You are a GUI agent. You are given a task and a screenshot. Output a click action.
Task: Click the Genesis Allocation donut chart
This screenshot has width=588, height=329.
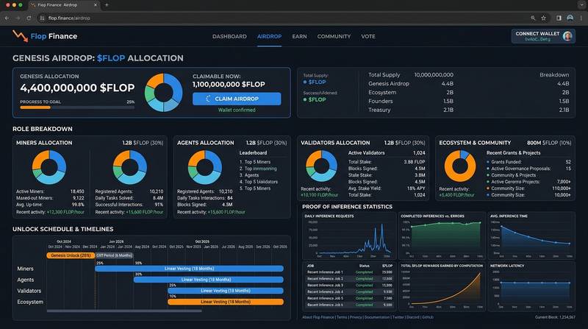click(x=163, y=93)
